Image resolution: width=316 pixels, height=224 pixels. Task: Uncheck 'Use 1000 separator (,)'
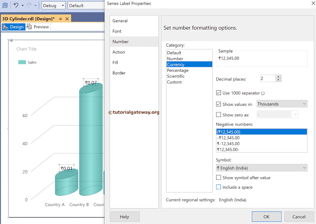click(x=219, y=93)
